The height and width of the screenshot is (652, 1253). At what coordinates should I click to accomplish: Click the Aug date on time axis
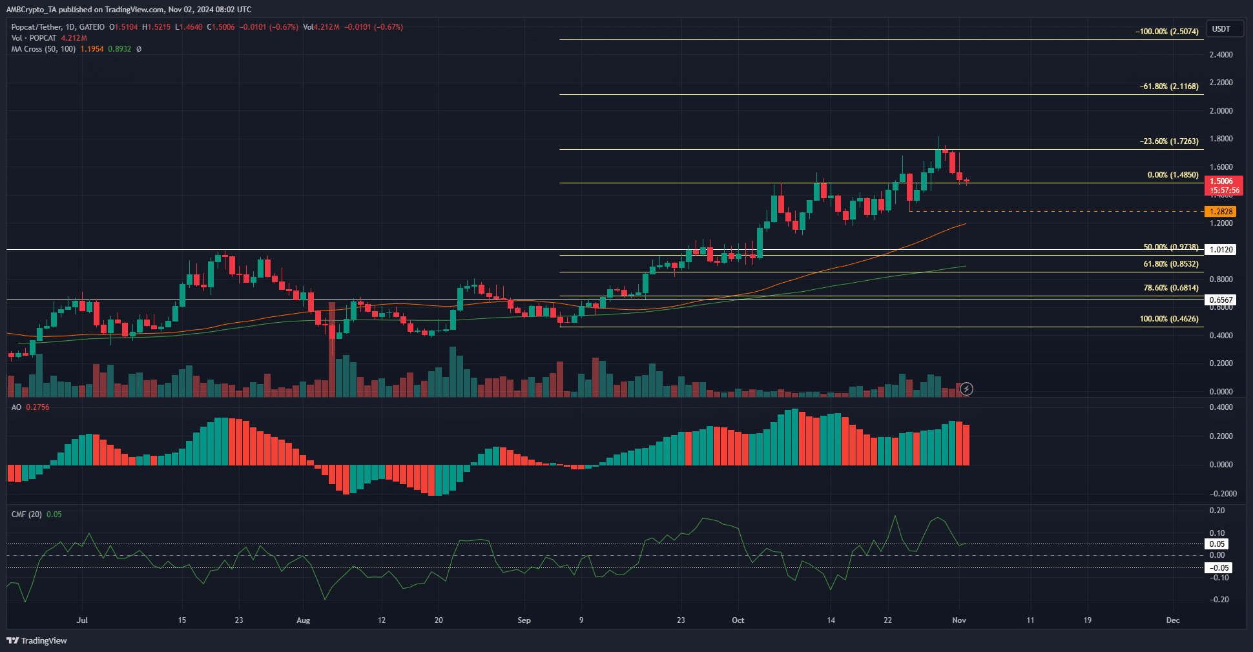[x=303, y=620]
